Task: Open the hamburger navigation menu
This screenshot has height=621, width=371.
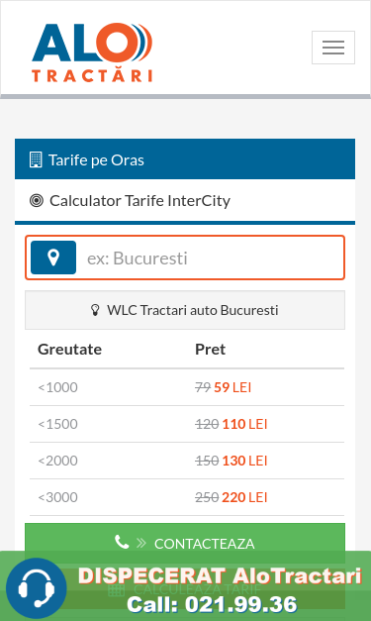Action: click(333, 48)
